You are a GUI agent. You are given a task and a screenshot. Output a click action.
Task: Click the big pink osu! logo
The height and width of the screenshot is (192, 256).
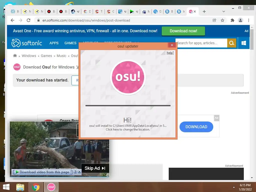(128, 77)
